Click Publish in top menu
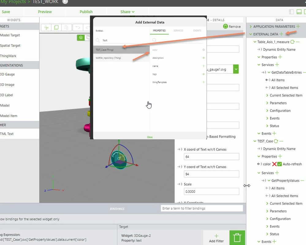306x245 pixels. pyautogui.click(x=86, y=12)
